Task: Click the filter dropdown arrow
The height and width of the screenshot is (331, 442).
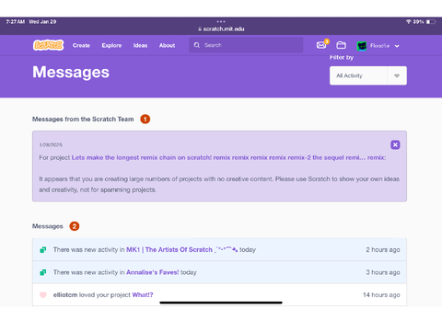Action: (397, 75)
